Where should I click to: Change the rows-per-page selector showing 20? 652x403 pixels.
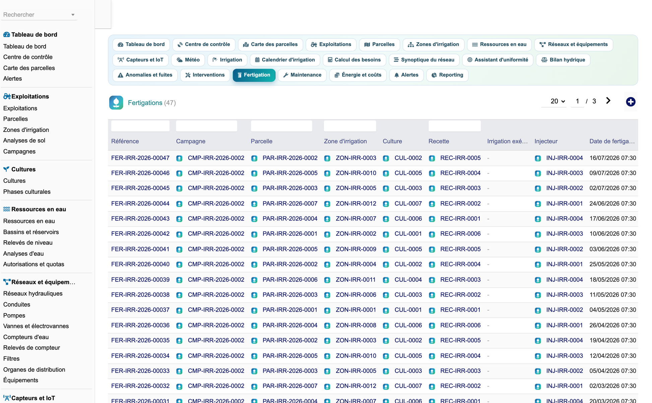click(x=558, y=101)
